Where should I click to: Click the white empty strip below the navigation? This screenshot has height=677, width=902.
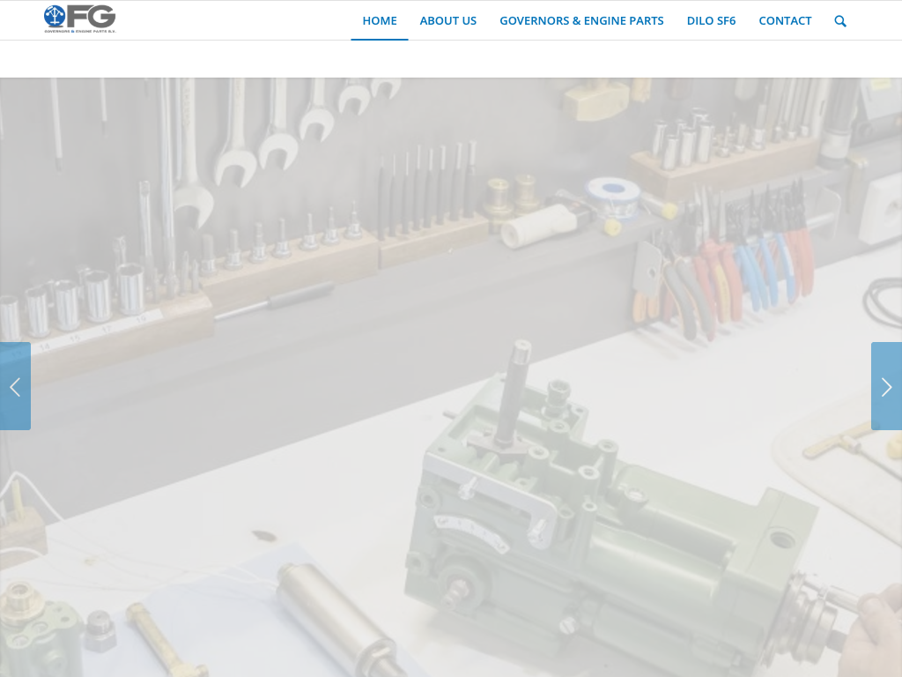click(x=451, y=59)
